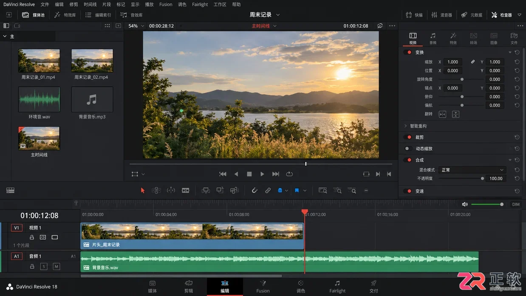Toggle timeline snapping magnet icon
Screen dimensions: 526x296
click(255, 191)
